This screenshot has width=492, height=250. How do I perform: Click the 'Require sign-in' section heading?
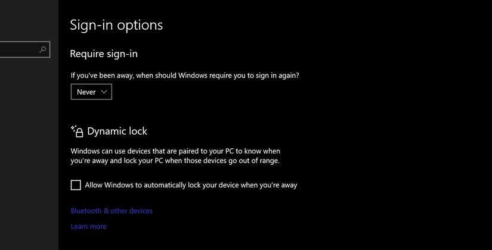(104, 54)
